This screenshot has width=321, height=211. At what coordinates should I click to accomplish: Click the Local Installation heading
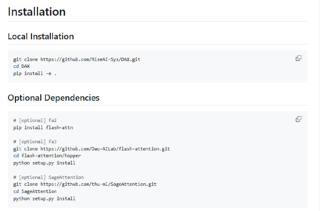click(x=41, y=37)
